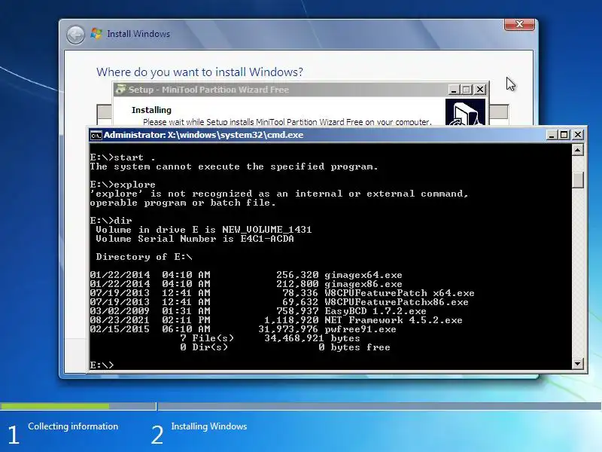Close the MiniTool Partition Wizard Setup window
The height and width of the screenshot is (452, 602).
[x=480, y=90]
